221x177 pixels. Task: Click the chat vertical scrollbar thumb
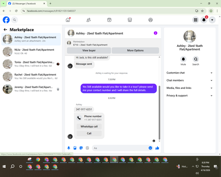coord(159,112)
